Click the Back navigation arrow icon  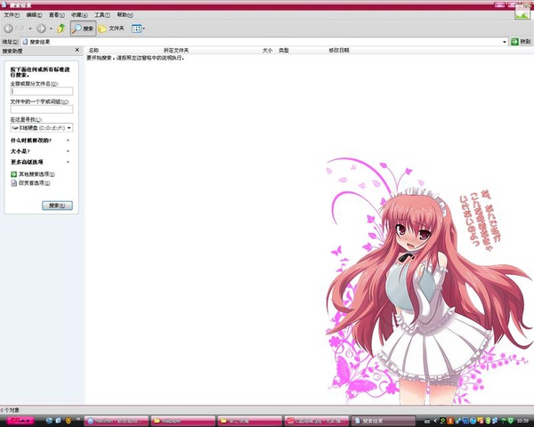9,28
